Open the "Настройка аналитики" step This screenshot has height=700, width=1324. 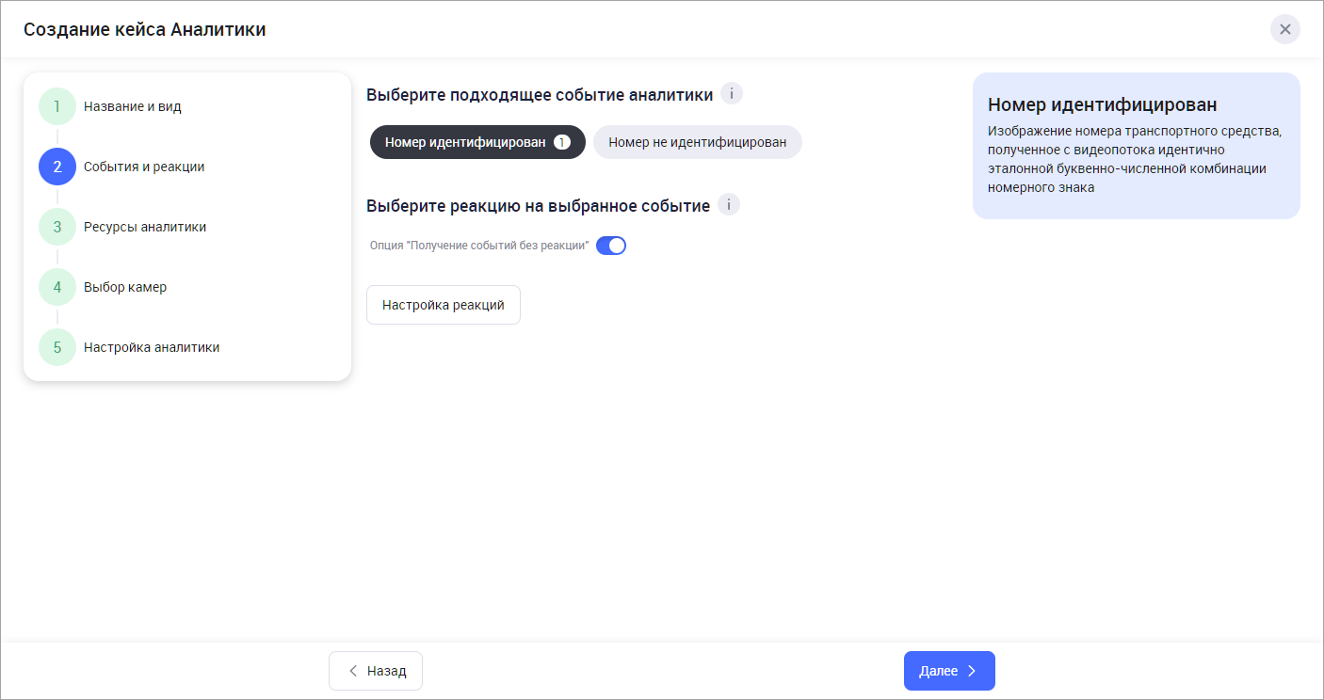point(152,347)
